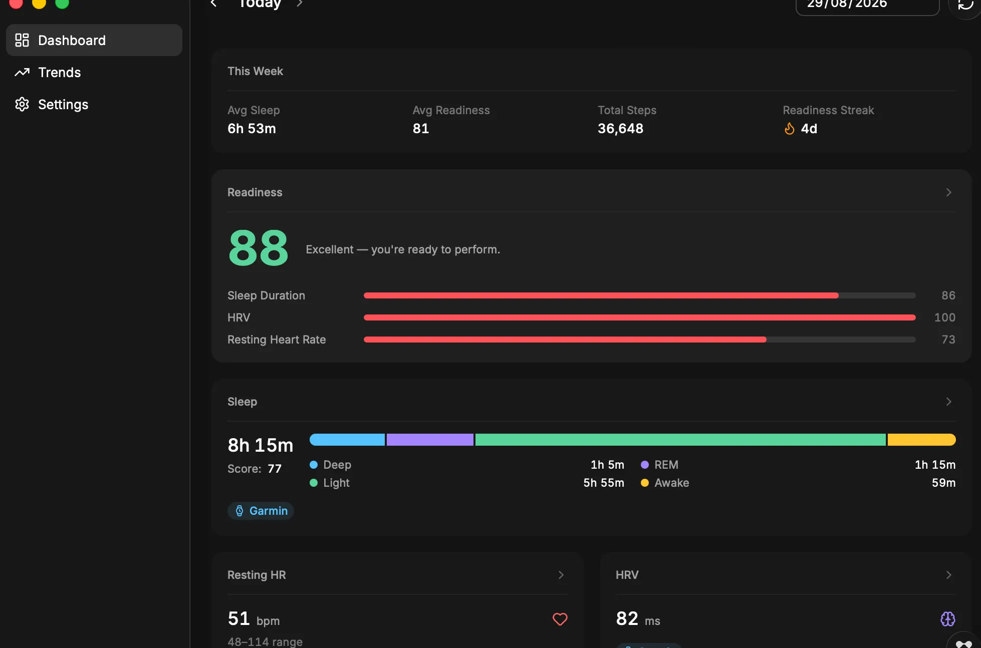Screen dimensions: 981x648
Task: Open the Trends page
Action: (x=94, y=72)
